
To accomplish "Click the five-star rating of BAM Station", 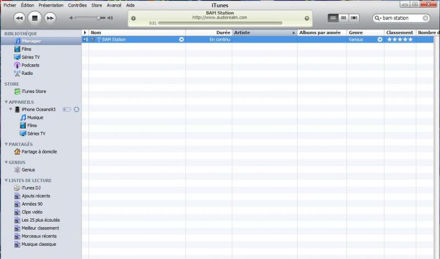I will [x=400, y=40].
